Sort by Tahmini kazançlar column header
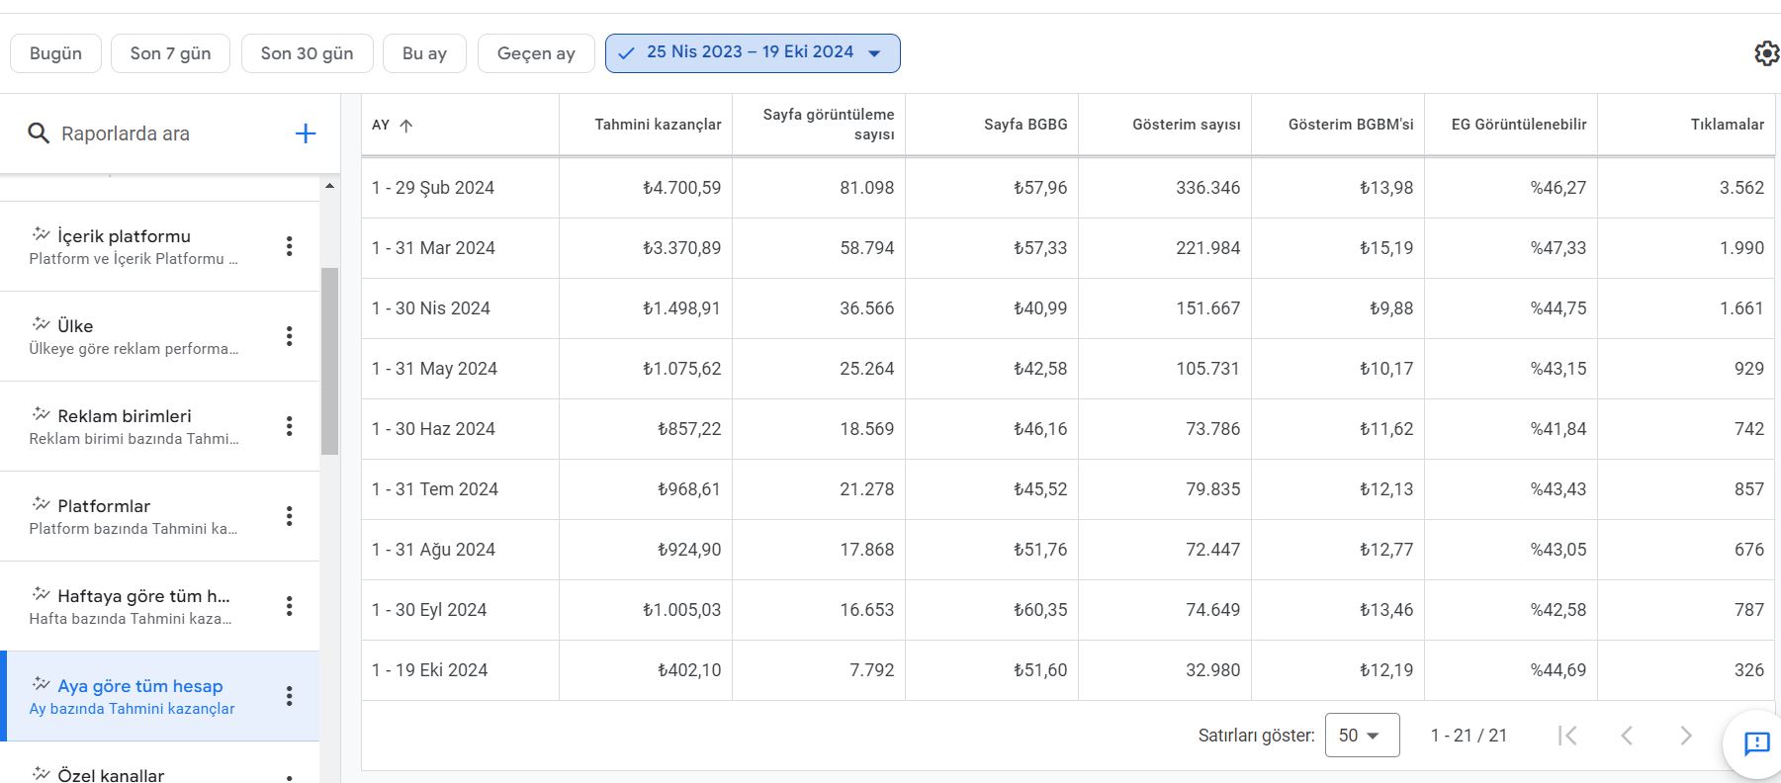This screenshot has width=1781, height=783. [658, 125]
